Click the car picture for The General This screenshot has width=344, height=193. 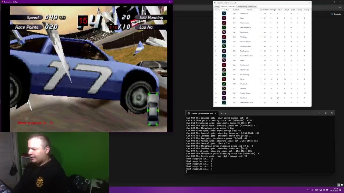[224, 65]
